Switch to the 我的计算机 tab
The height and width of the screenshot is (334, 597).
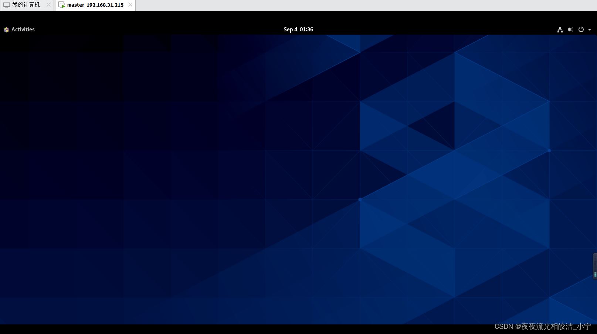pyautogui.click(x=27, y=5)
